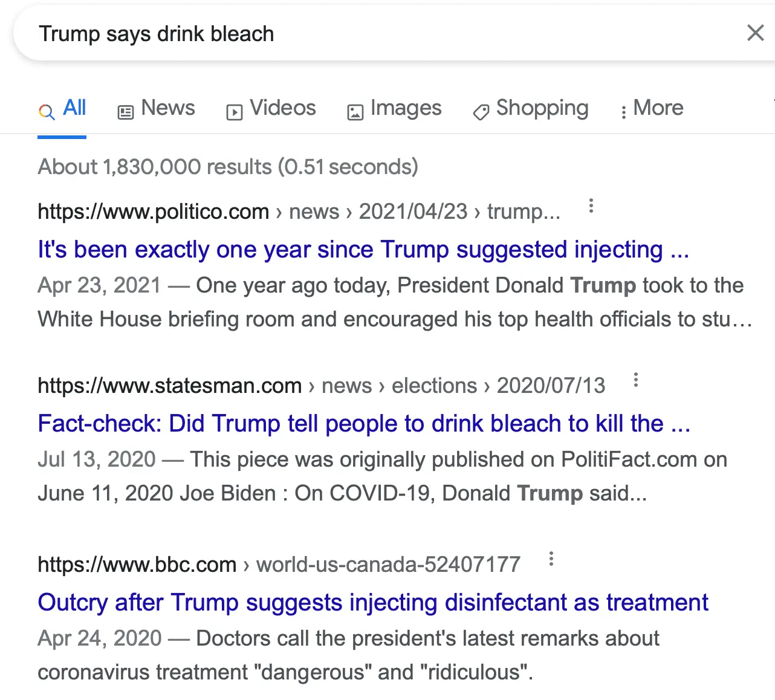Image resolution: width=775 pixels, height=700 pixels.
Task: Switch to the Videos tab
Action: pos(282,108)
